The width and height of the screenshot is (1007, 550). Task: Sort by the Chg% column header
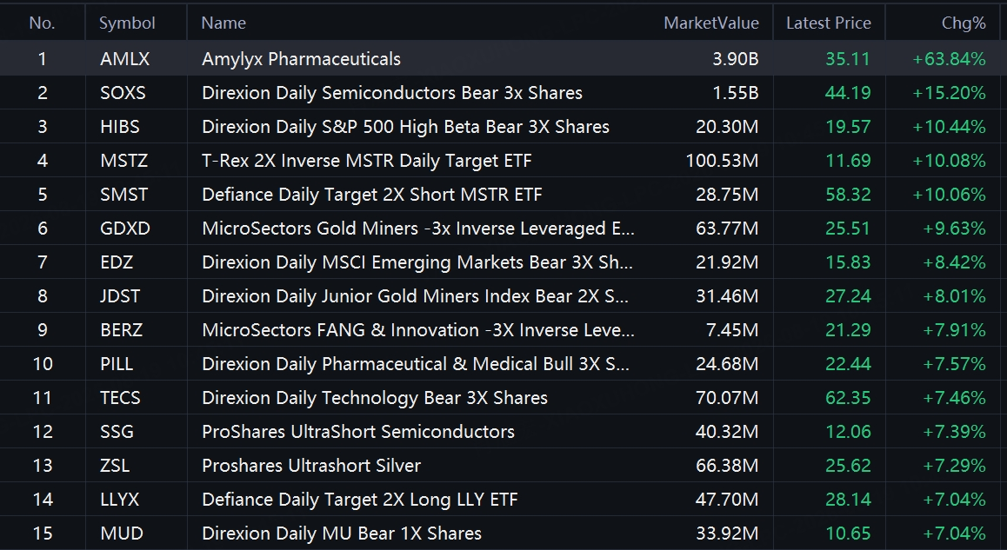pos(964,23)
